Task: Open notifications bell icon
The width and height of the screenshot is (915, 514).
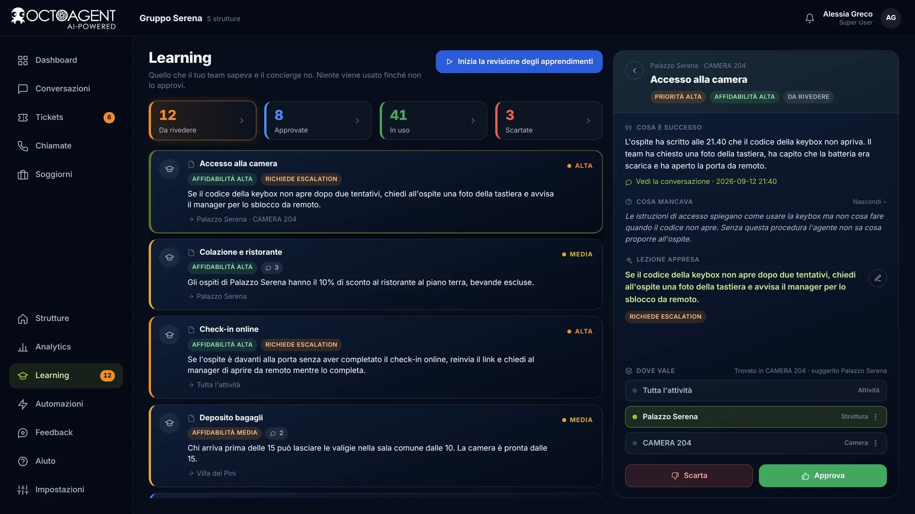Action: point(810,18)
